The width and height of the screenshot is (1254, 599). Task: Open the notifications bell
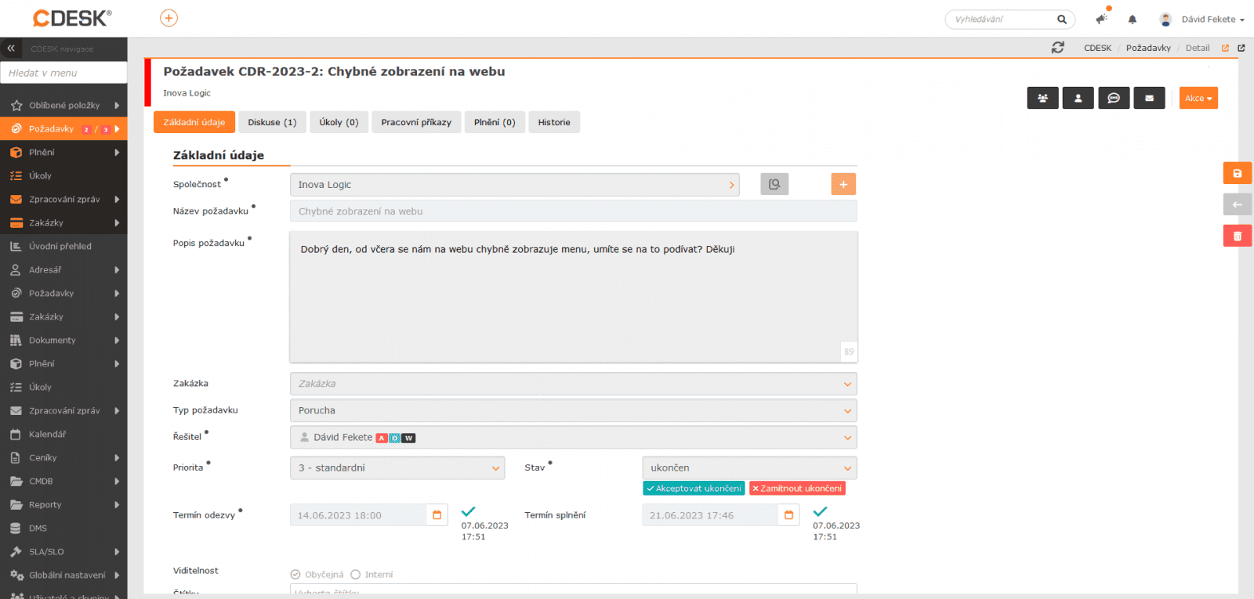(1133, 20)
